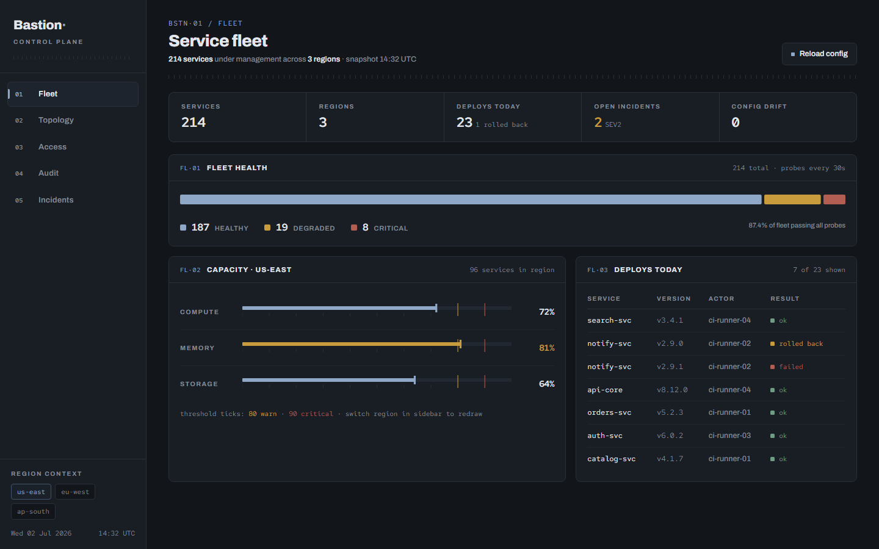Click the Reload config button
The width and height of the screenshot is (879, 549).
click(819, 54)
